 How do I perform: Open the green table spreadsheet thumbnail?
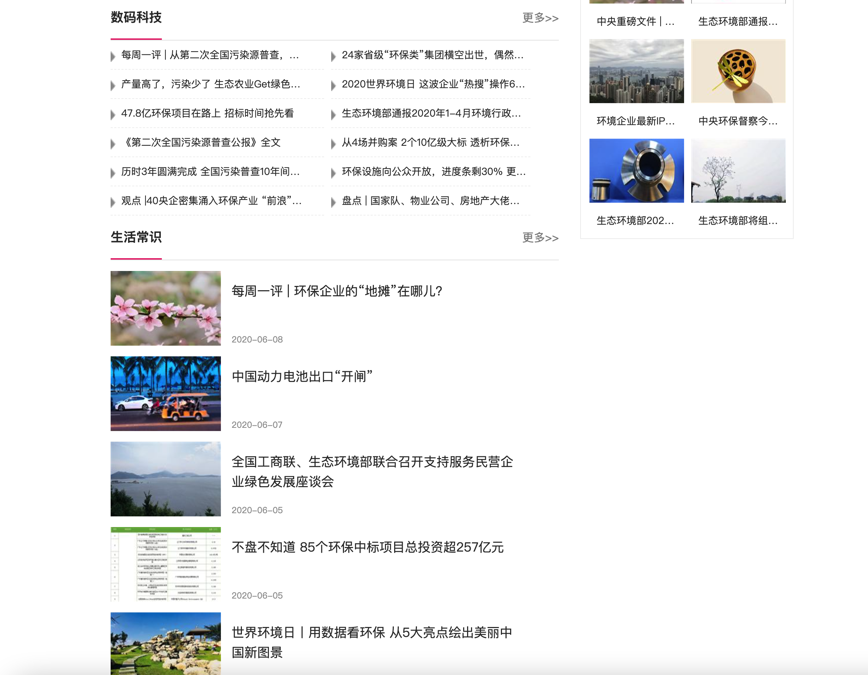pyautogui.click(x=166, y=564)
